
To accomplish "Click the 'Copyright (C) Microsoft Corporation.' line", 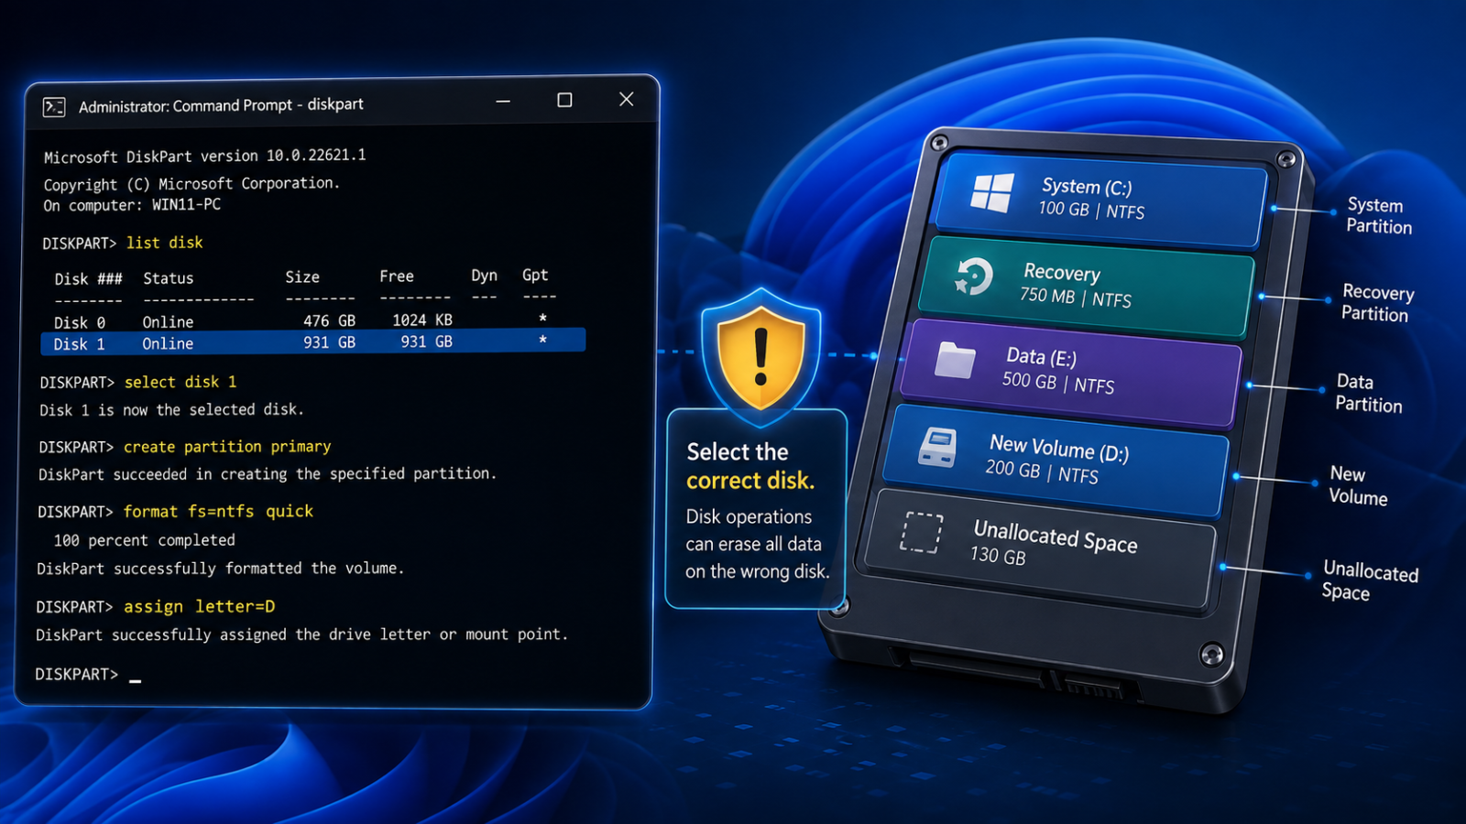I will (191, 184).
